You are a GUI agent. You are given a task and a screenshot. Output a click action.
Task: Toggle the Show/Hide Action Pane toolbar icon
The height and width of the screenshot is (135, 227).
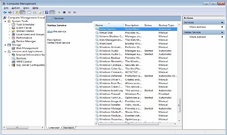(x=52, y=12)
